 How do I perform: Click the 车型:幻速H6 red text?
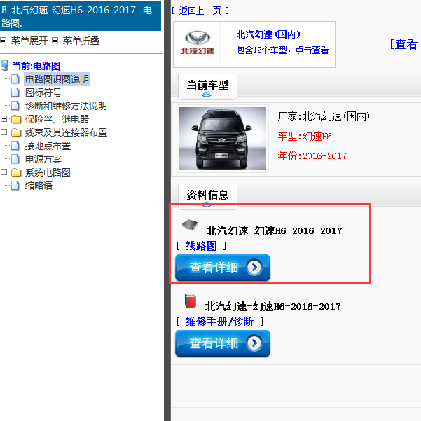pyautogui.click(x=305, y=136)
